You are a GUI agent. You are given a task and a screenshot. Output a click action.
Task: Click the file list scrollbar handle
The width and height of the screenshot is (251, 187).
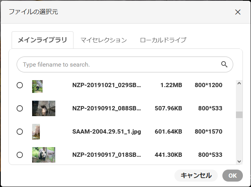pos(239,115)
